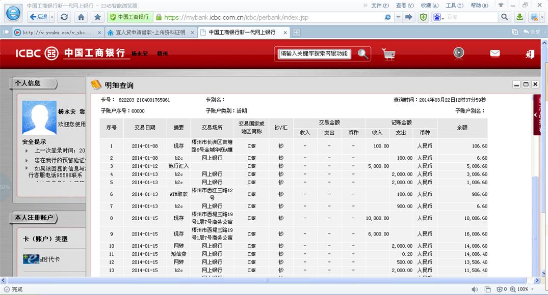This screenshot has height=295, width=548.
Task: Click the ICBC keyword search input field
Action: coord(315,54)
